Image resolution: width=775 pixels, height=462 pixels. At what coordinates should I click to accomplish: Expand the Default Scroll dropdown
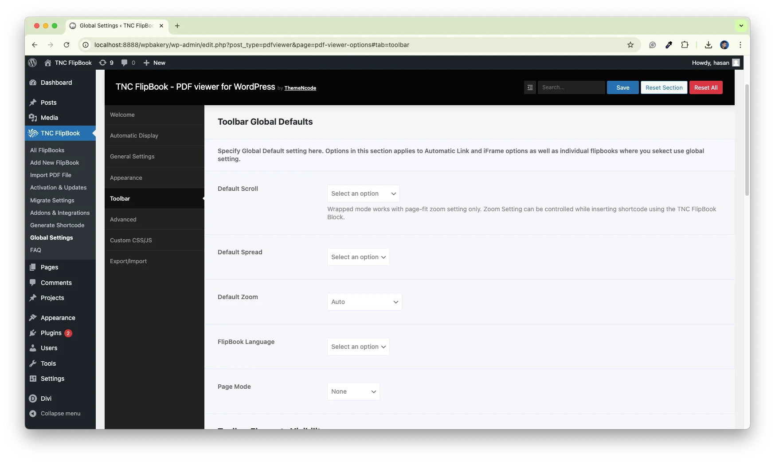click(363, 193)
